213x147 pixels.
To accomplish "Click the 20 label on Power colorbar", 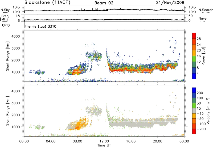I will point(199,50).
